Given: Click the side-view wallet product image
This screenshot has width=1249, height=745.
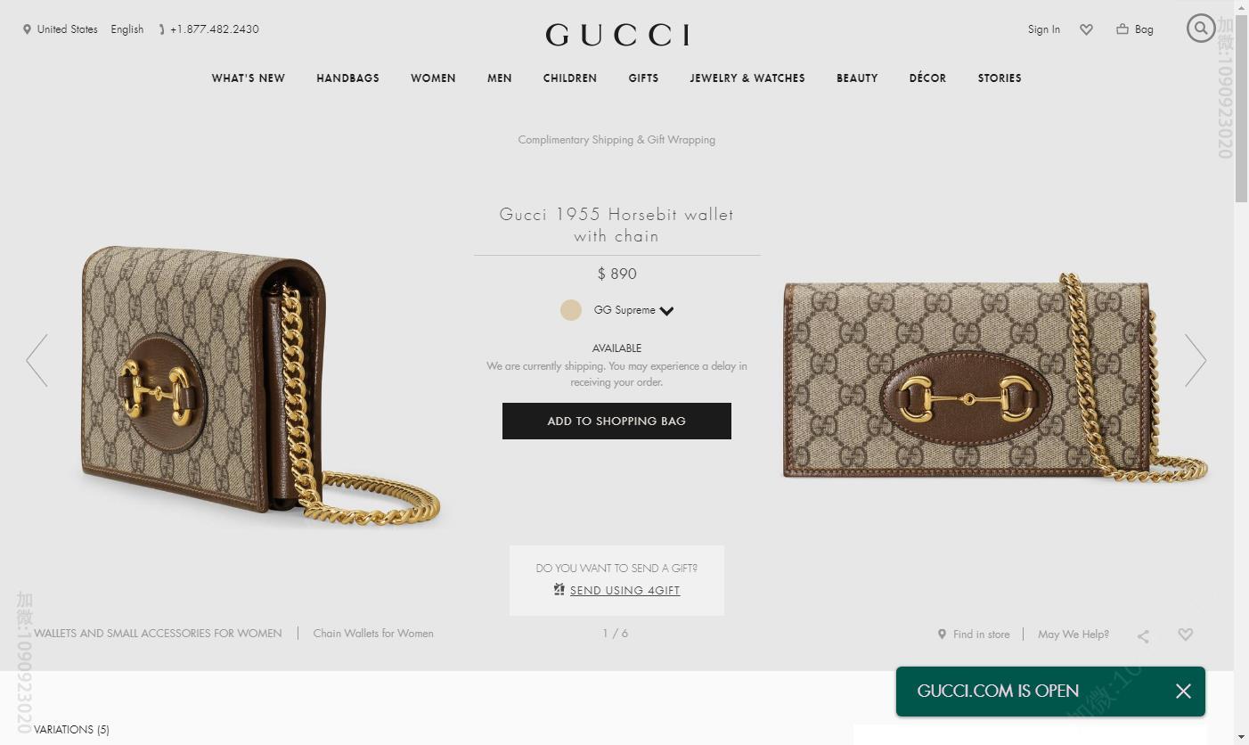Looking at the screenshot, I should click(259, 386).
